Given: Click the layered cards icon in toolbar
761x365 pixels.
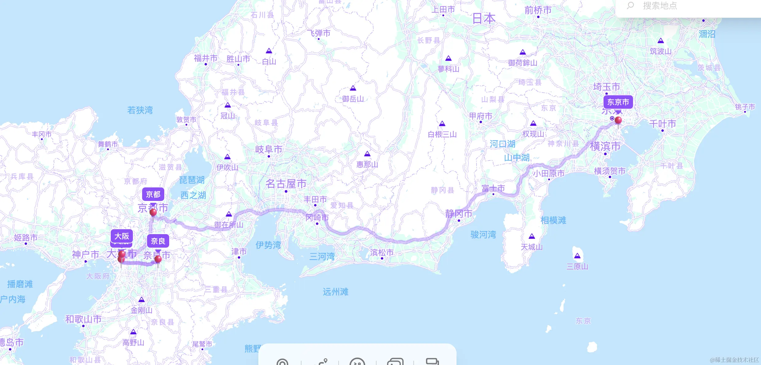Looking at the screenshot, I should click(x=432, y=362).
